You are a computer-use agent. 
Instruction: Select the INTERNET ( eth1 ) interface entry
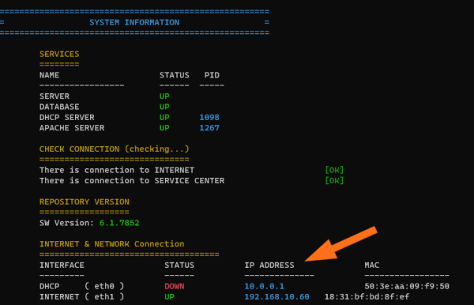click(81, 297)
